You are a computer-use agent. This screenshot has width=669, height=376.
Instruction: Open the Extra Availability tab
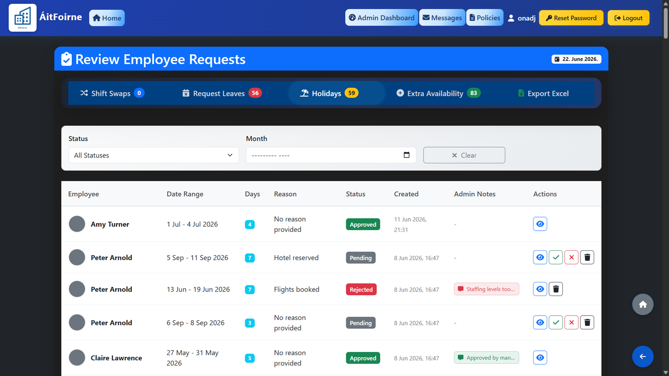(x=438, y=93)
